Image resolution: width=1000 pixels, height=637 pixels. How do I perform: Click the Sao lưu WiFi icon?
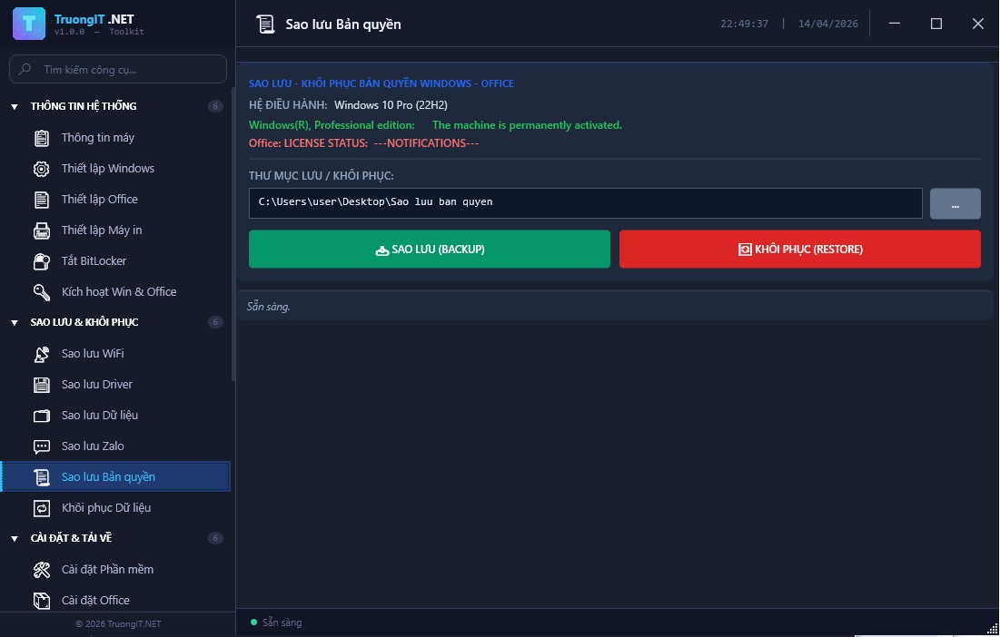coord(42,354)
